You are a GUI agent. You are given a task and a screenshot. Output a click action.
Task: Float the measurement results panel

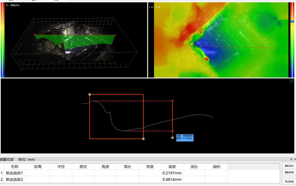[x=291, y=159]
